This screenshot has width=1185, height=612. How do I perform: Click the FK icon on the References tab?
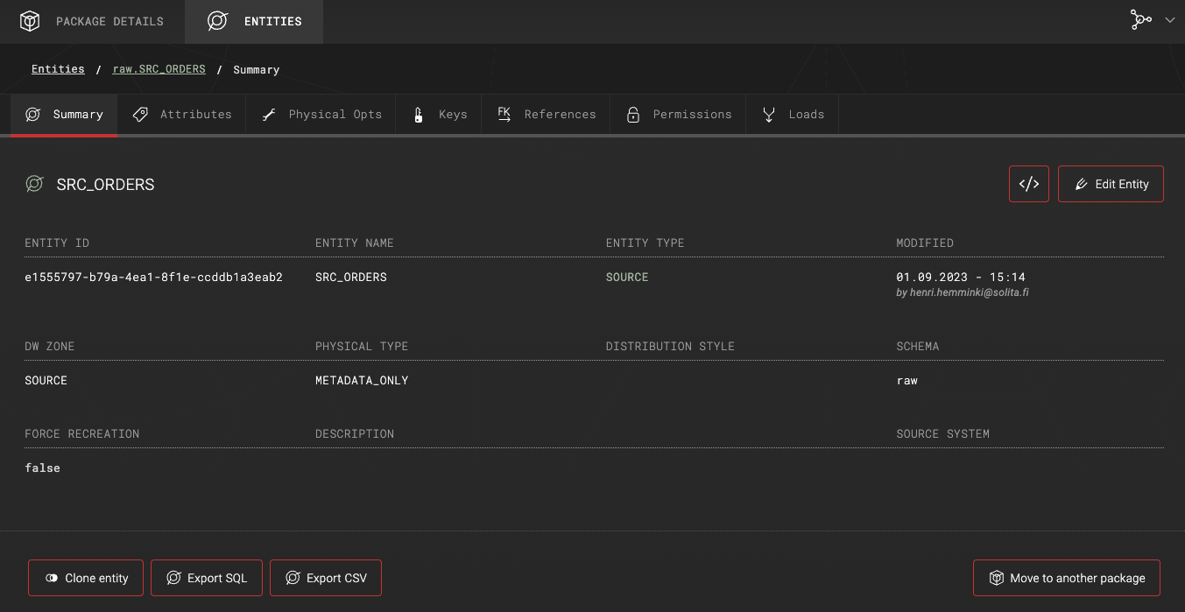coord(504,113)
